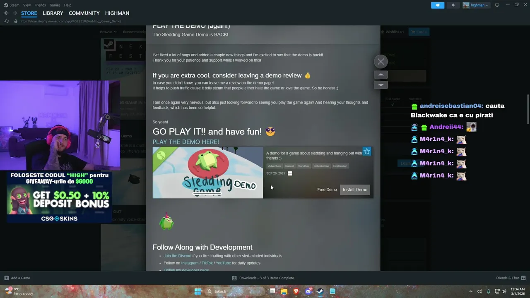530x298 pixels.
Task: Expand the Browse dropdown behind overlay
Action: pyautogui.click(x=108, y=32)
